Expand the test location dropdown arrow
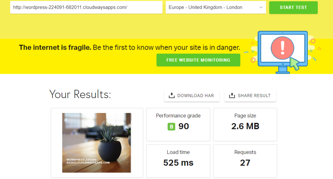 (x=261, y=7)
